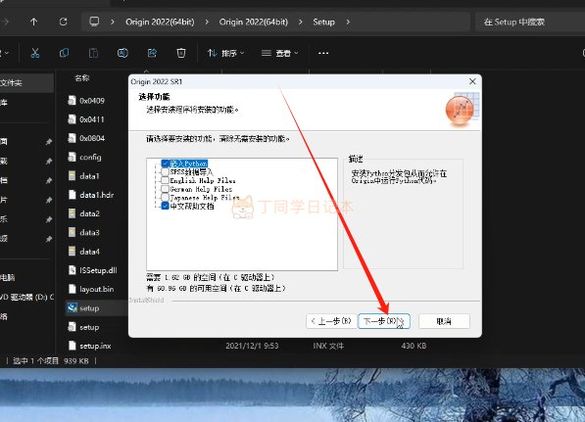The width and height of the screenshot is (585, 422).
Task: Expand chevron after This PC monitor icon
Action: pyautogui.click(x=113, y=22)
